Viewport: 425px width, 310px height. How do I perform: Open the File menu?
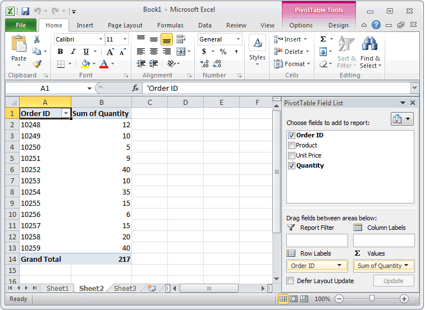21,25
